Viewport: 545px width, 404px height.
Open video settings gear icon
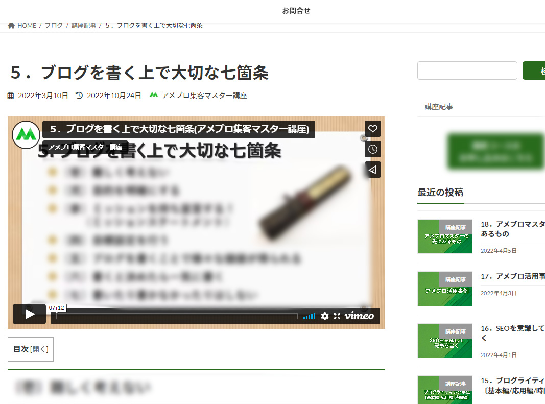pos(325,316)
